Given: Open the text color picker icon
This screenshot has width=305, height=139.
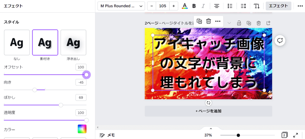Looking at the screenshot, I should 185,6.
